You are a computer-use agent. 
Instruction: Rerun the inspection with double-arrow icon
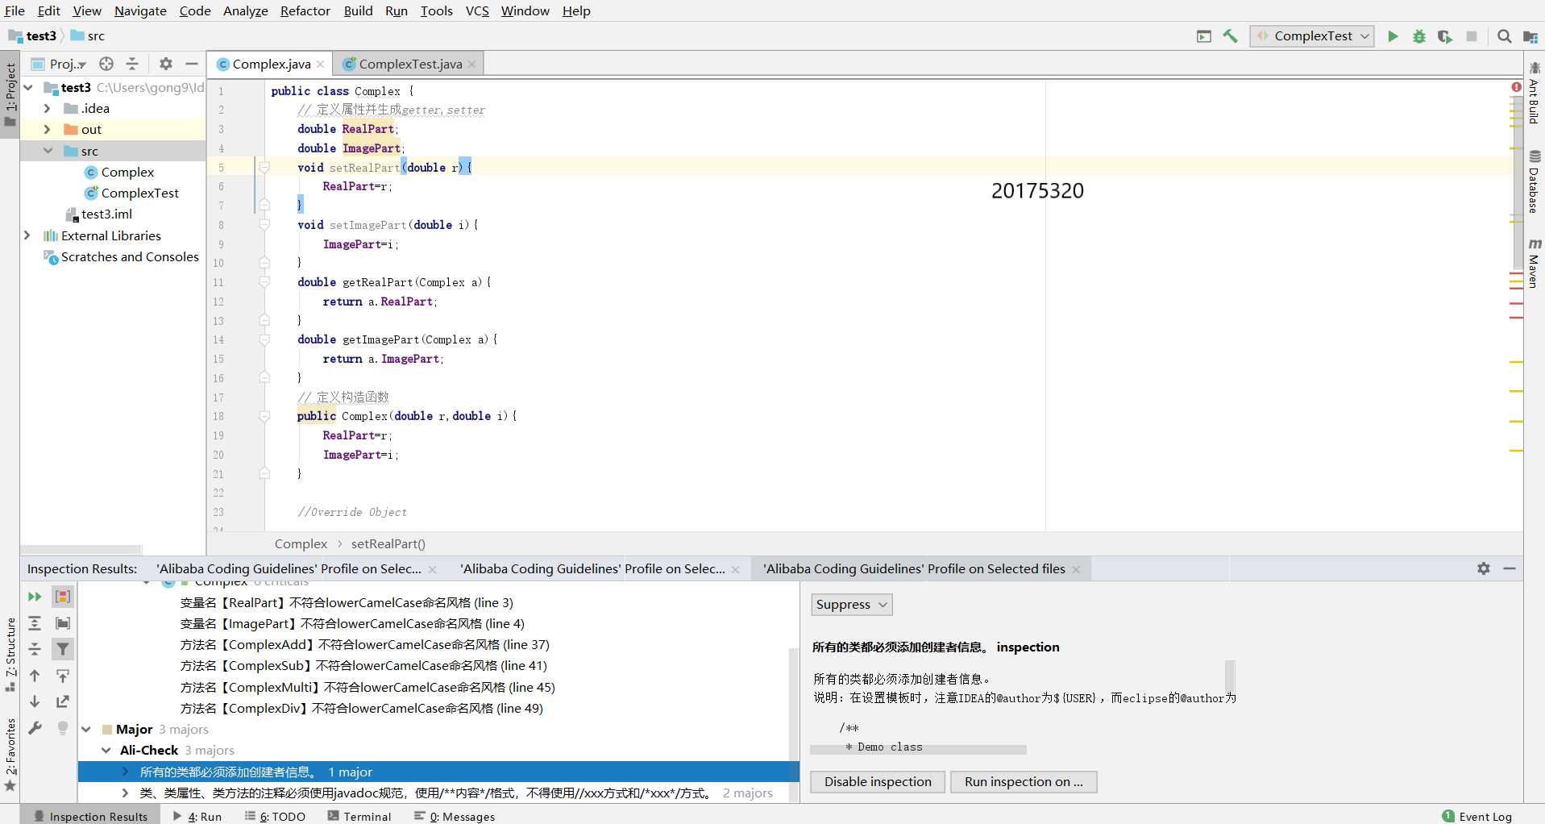coord(35,597)
